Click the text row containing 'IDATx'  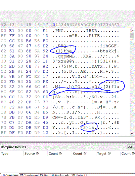pos(86,66)
